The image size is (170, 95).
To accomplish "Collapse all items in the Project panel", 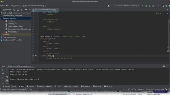I will point(22,10).
